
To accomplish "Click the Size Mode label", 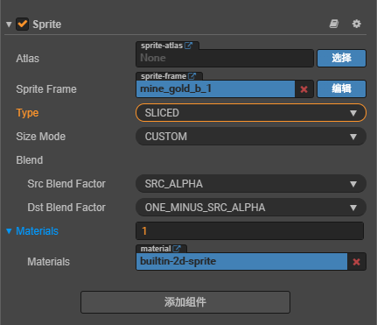I will pos(41,137).
